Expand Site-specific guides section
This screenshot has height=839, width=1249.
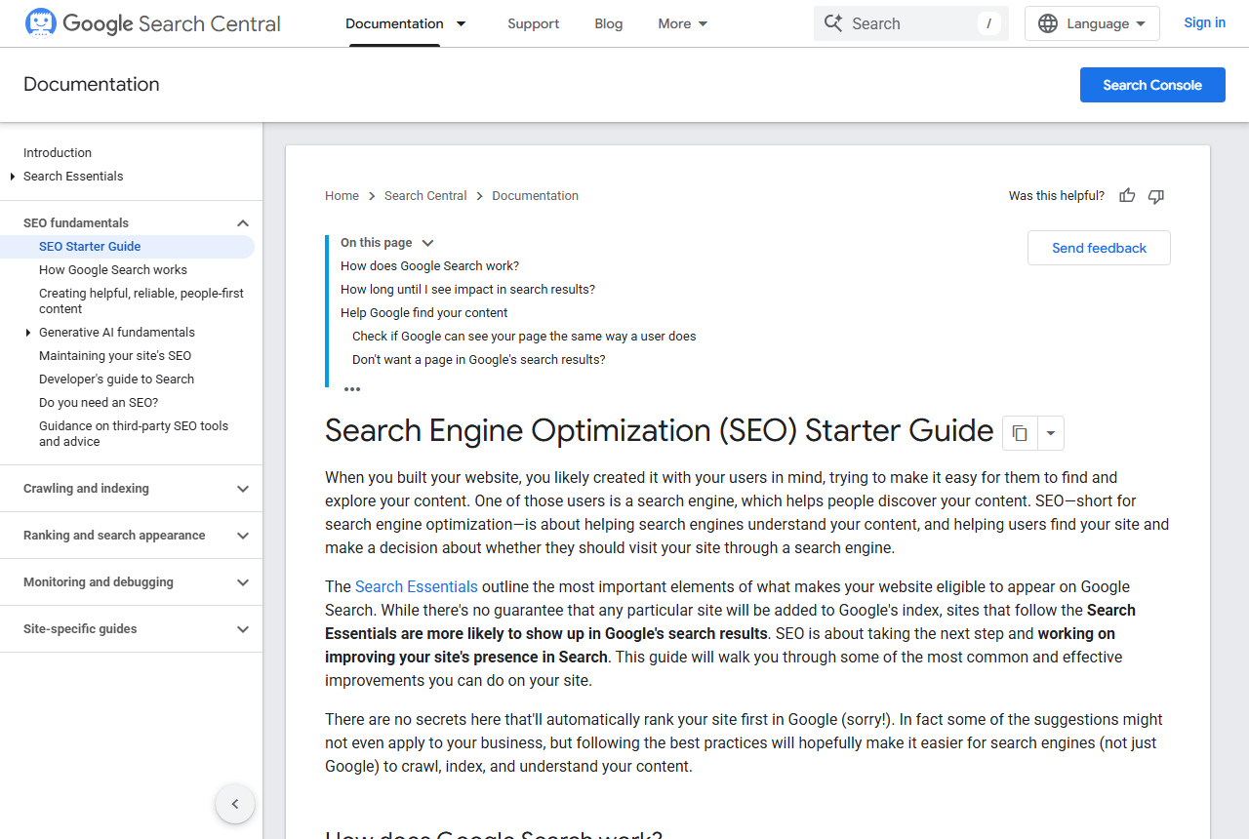[243, 629]
